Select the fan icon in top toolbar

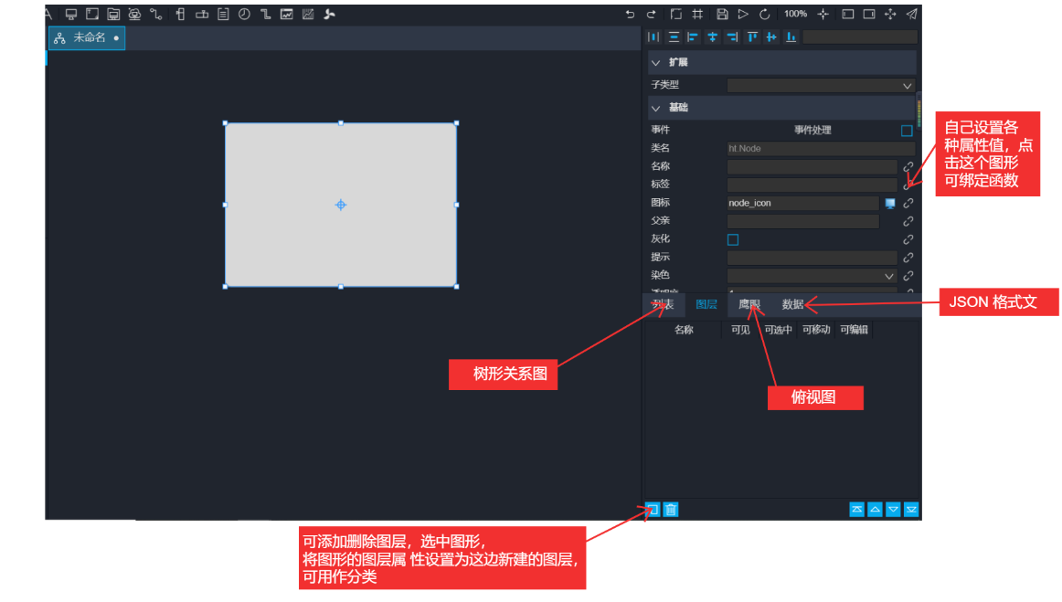coord(330,14)
